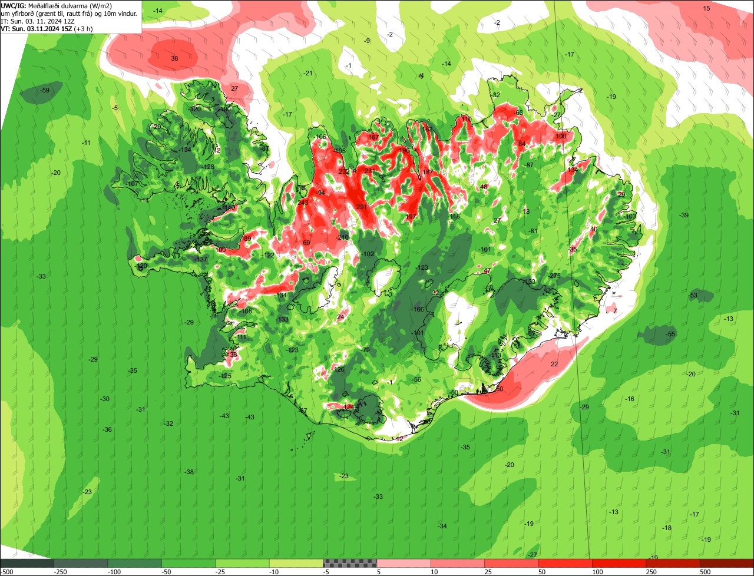
Task: Click the map value '-113'
Action: [495, 355]
